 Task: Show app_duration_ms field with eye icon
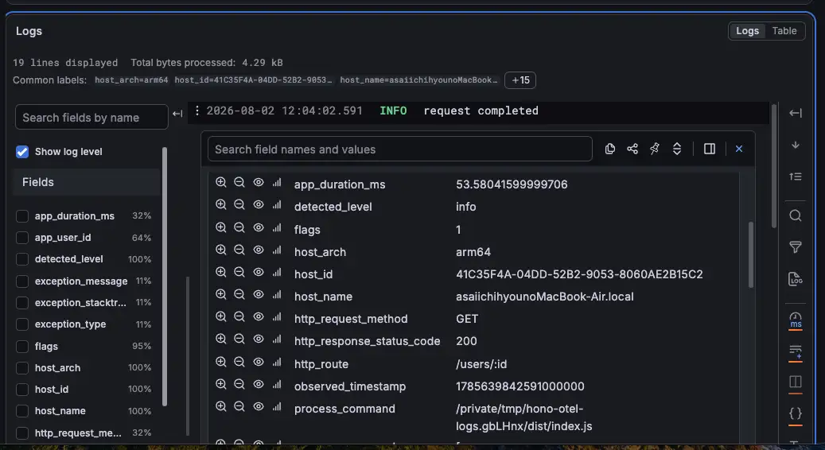point(259,182)
